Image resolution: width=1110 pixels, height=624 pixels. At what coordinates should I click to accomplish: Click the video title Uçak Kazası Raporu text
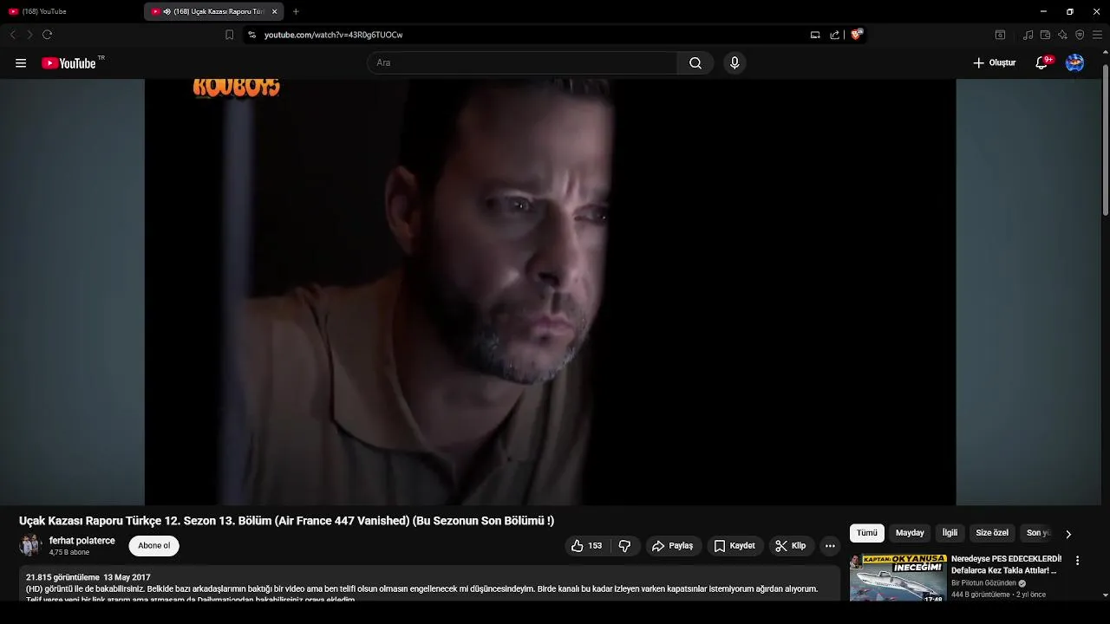pos(286,521)
